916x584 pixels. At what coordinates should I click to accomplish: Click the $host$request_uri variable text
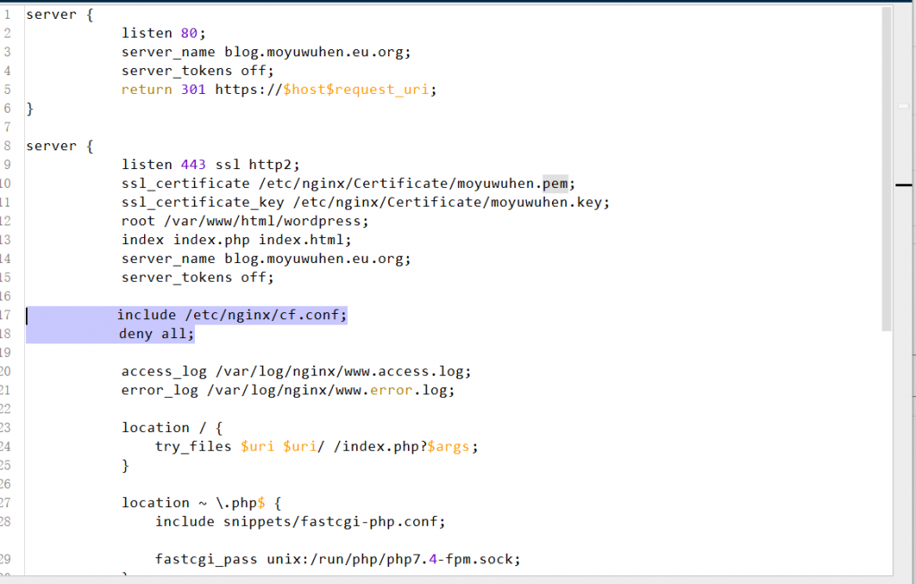click(x=359, y=89)
